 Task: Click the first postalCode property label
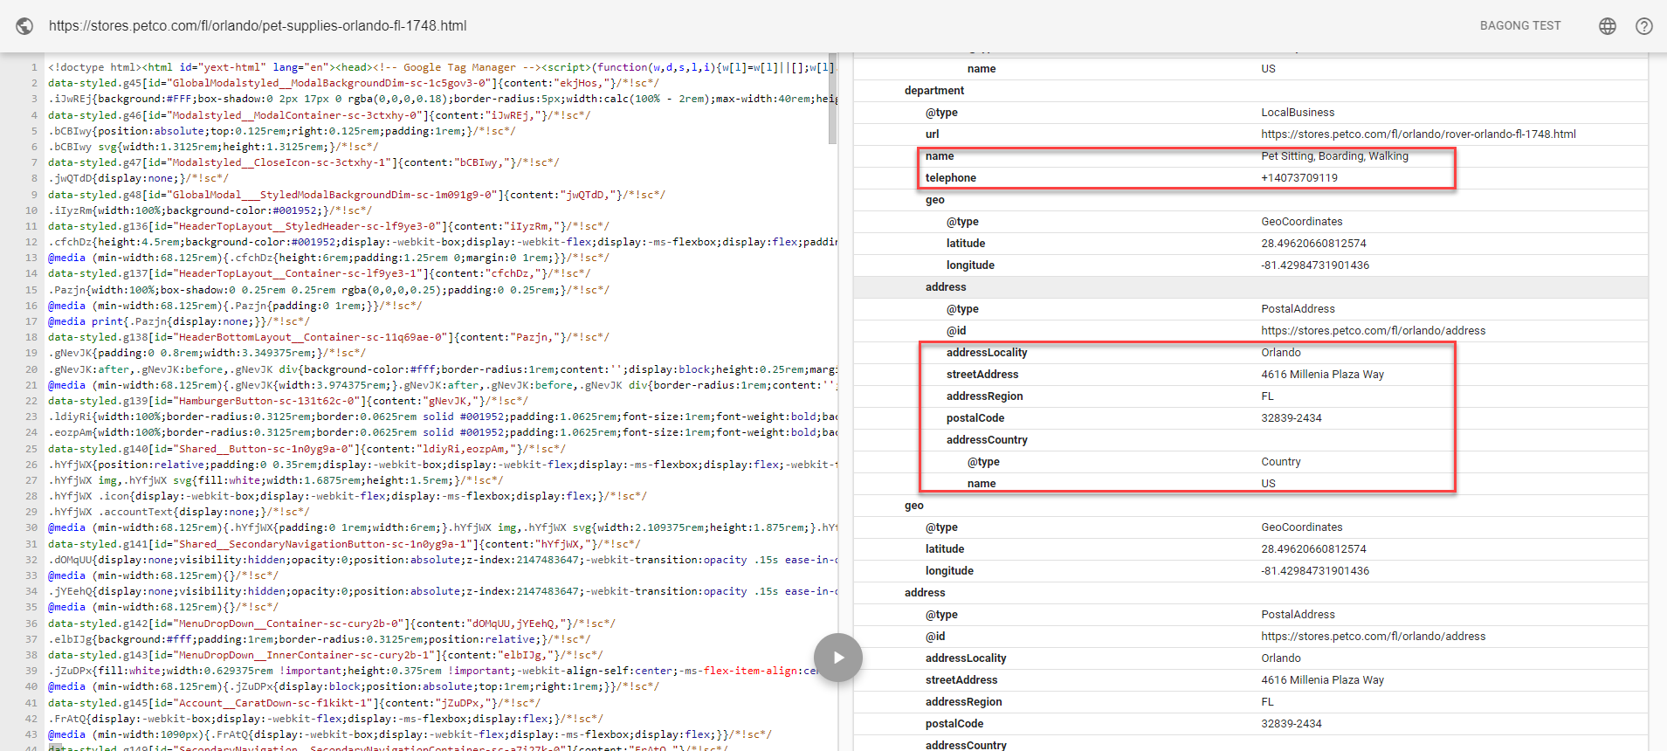point(975,418)
